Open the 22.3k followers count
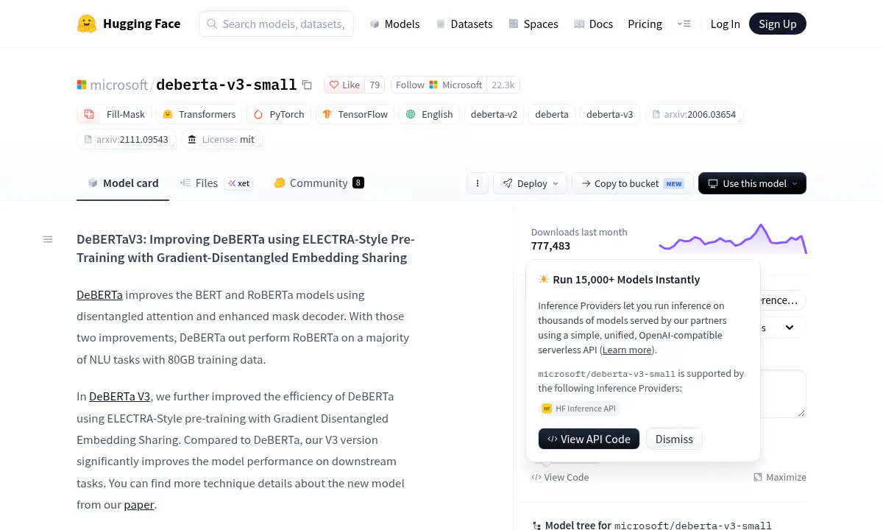The width and height of the screenshot is (883, 530). pyautogui.click(x=503, y=85)
